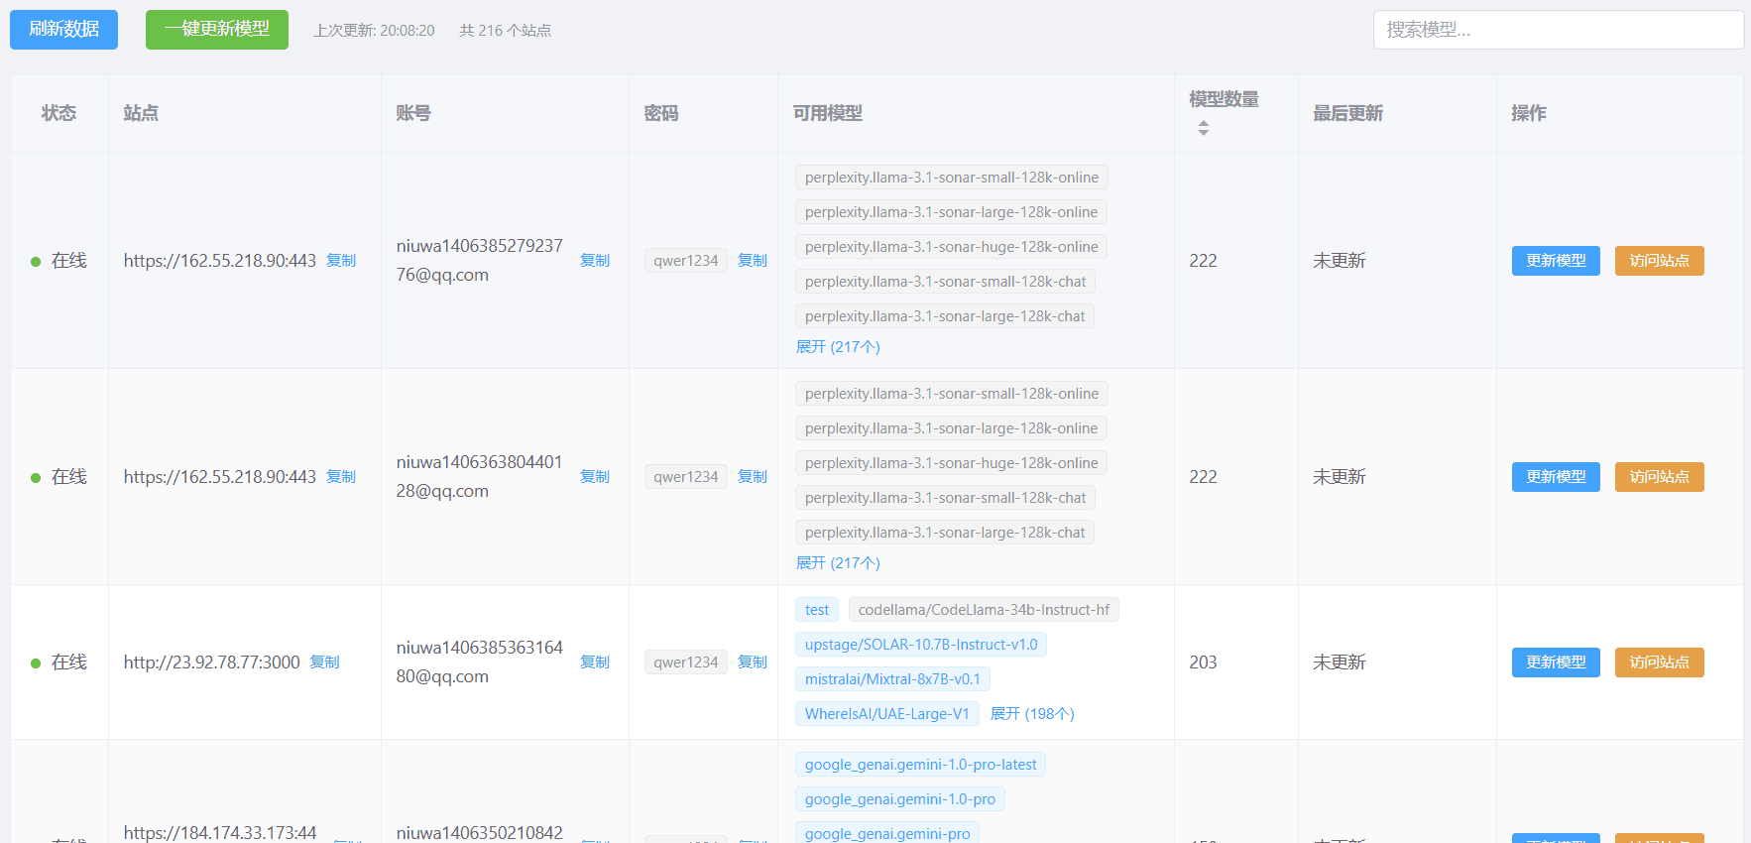This screenshot has width=1751, height=843.
Task: Copy account niuwa140638536316480@qq.com
Action: point(595,662)
